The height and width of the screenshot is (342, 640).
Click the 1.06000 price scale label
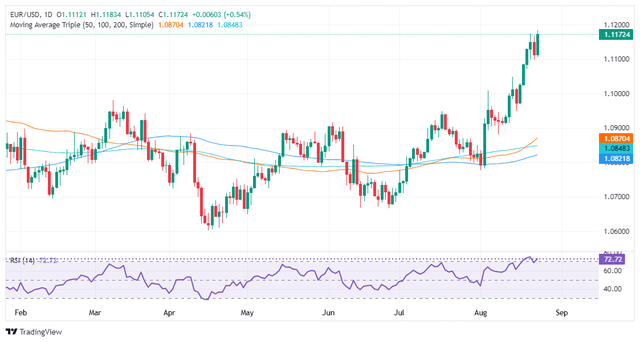(616, 231)
